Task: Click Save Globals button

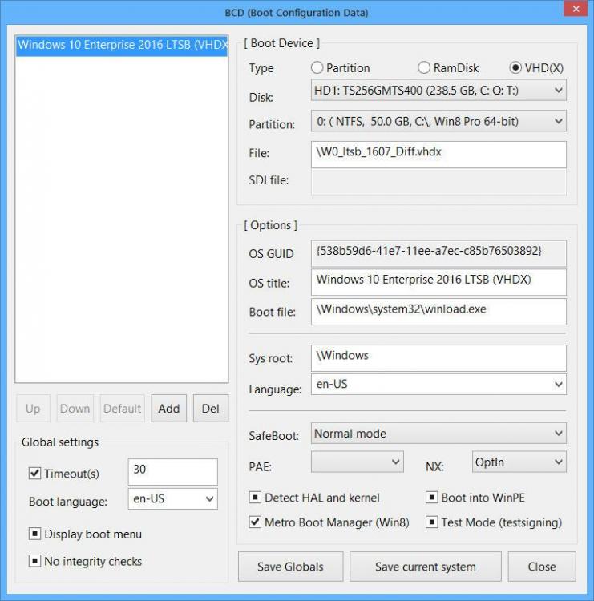Action: 290,567
